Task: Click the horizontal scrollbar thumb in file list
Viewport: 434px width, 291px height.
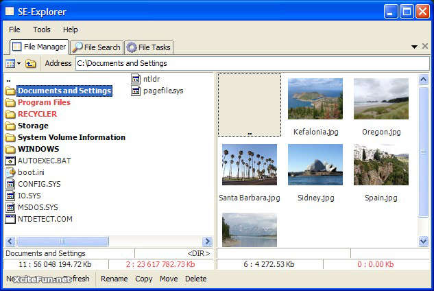Action: click(62, 241)
